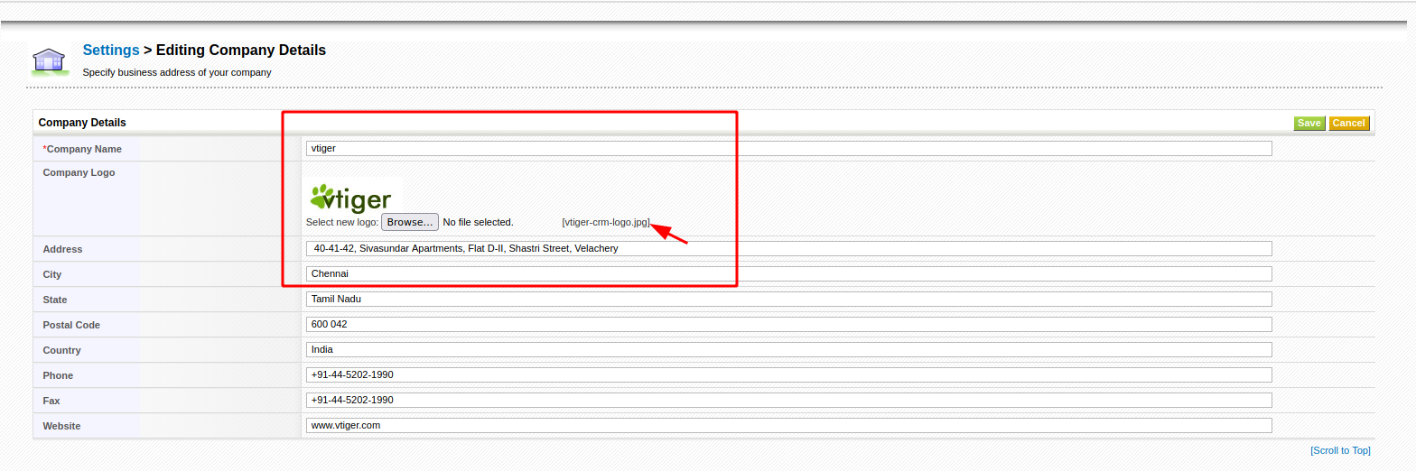
Task: Click the Company Name input field
Action: click(x=788, y=148)
